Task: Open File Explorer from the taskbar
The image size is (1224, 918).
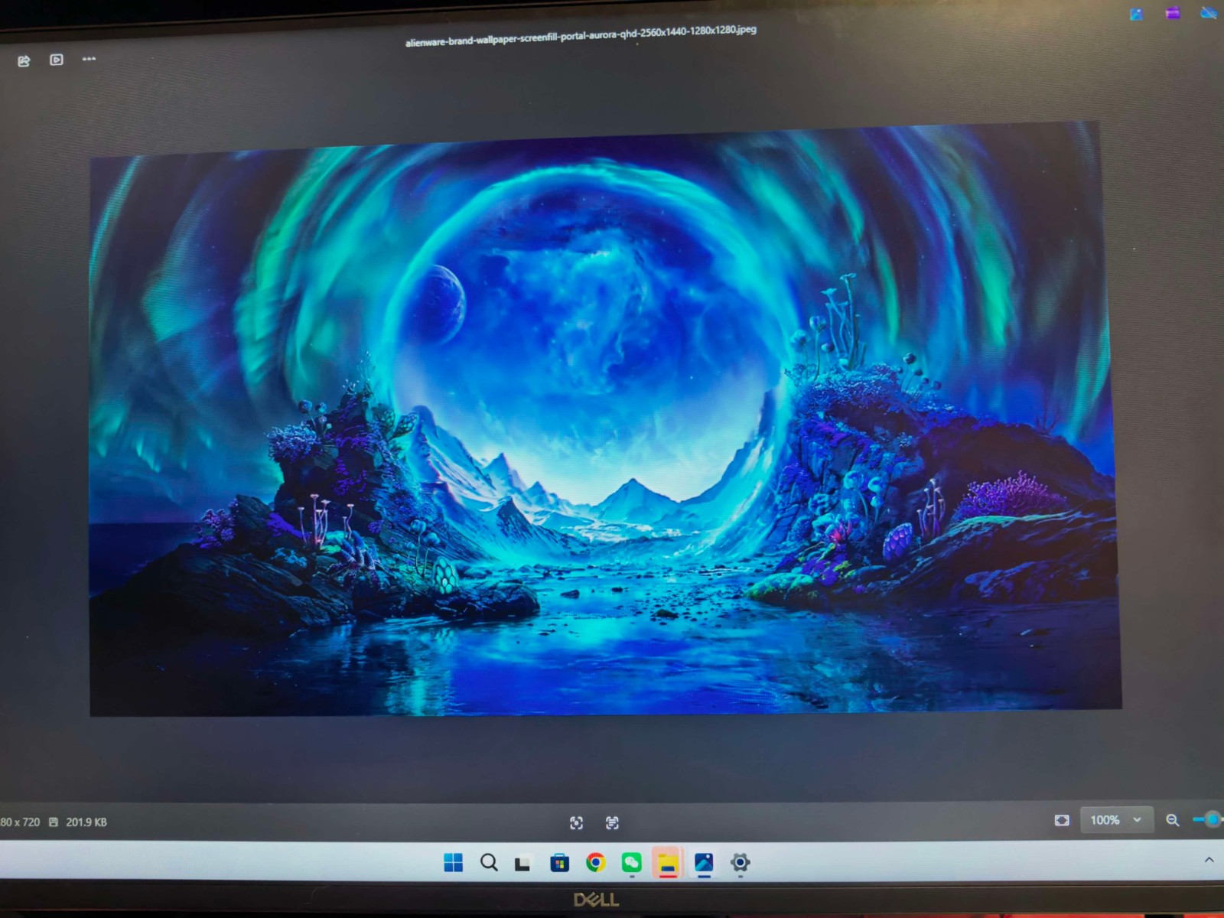Action: 667,863
